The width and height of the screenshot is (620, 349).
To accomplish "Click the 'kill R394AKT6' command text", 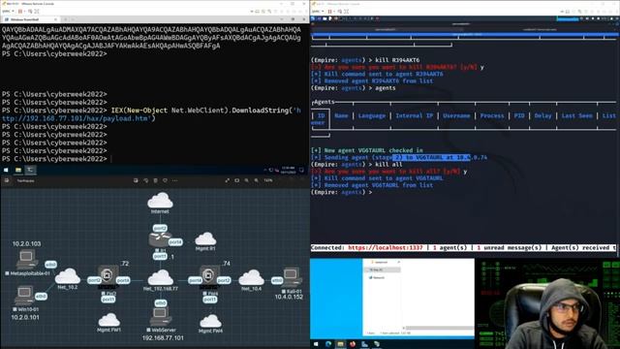I will (x=397, y=60).
